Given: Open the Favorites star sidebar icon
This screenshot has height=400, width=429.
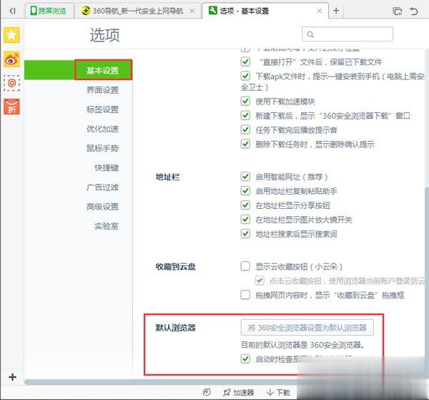Looking at the screenshot, I should click(11, 35).
